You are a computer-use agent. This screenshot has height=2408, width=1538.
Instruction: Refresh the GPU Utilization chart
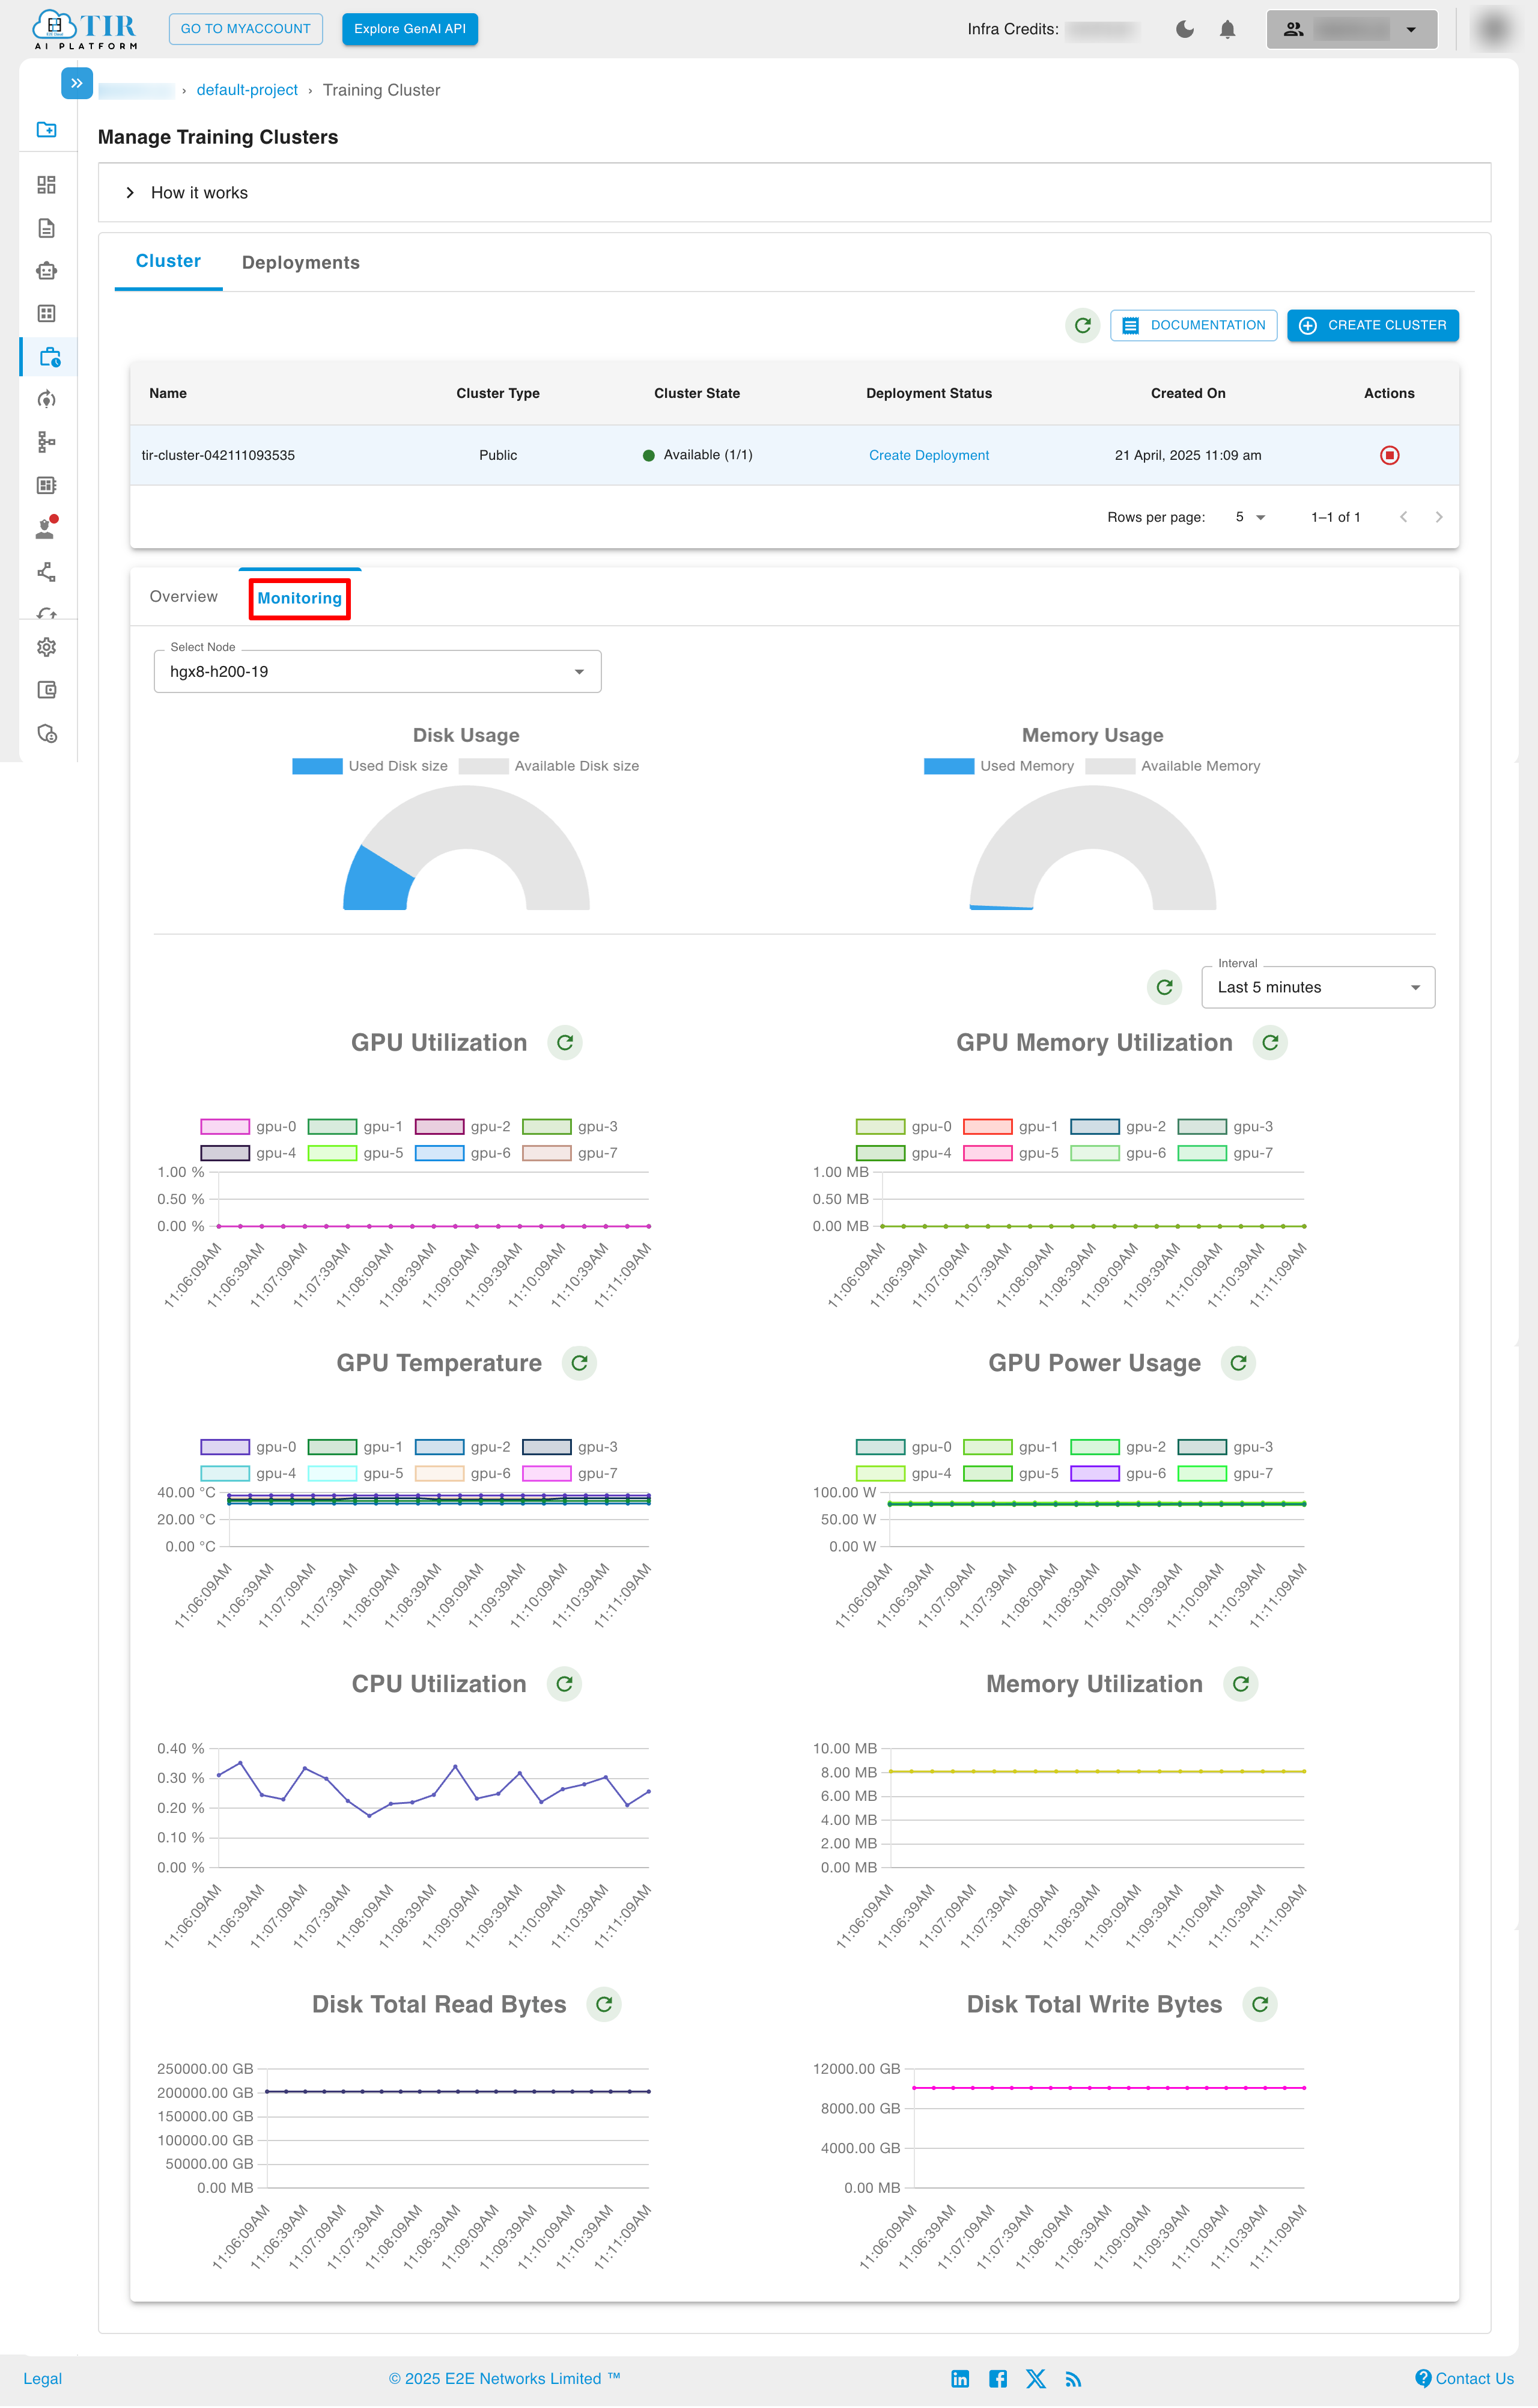click(x=565, y=1043)
